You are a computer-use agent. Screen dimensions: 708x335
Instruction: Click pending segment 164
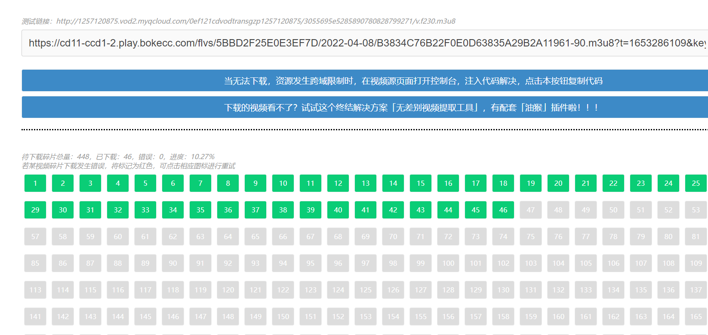click(668, 317)
